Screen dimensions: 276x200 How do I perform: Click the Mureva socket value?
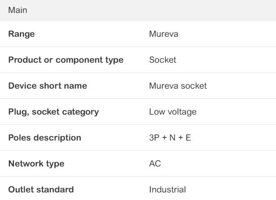(178, 86)
